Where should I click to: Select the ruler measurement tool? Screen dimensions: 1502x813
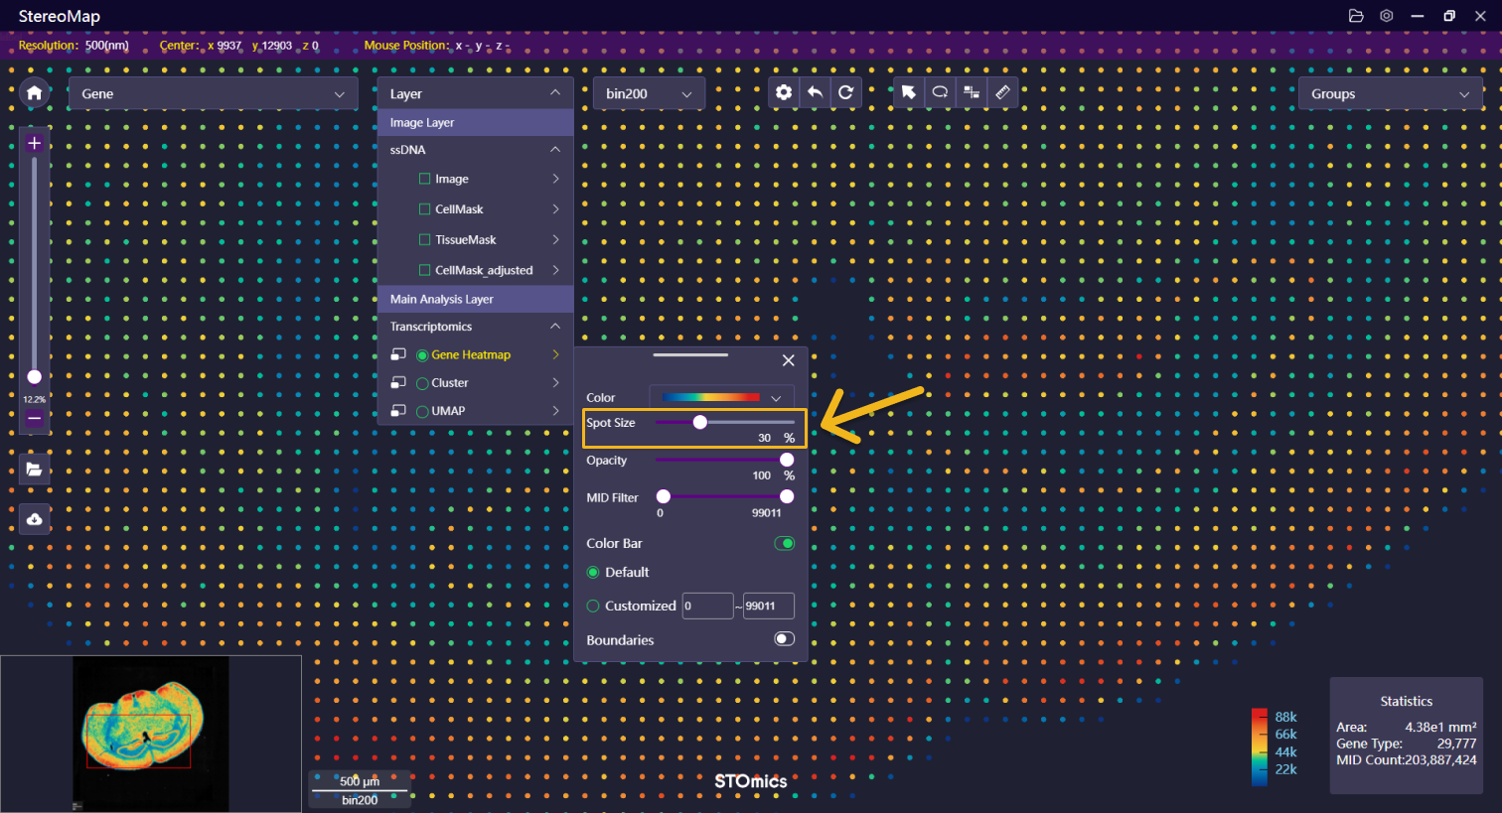[1002, 92]
